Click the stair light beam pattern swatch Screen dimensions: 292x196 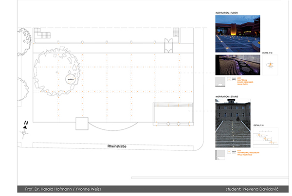[x=220, y=154]
